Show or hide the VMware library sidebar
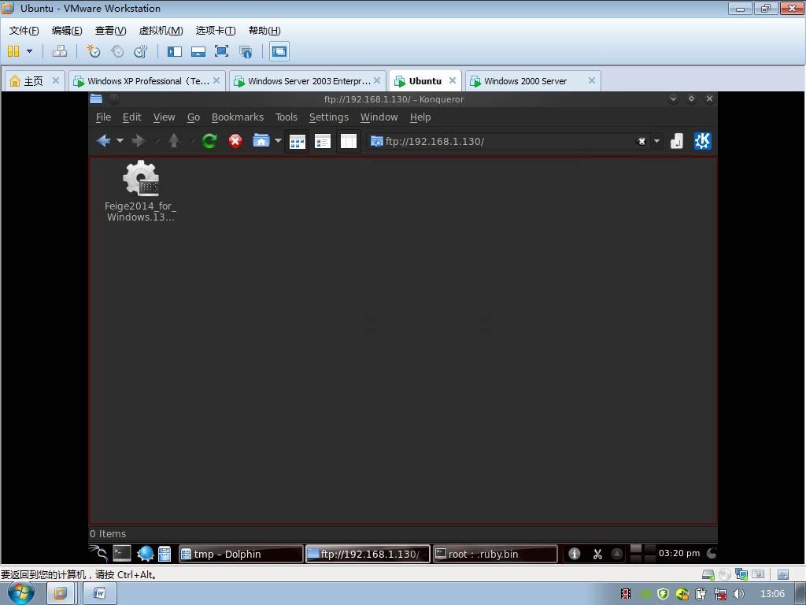806x605 pixels. [x=175, y=51]
